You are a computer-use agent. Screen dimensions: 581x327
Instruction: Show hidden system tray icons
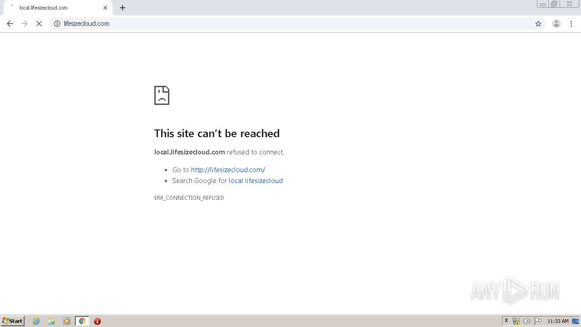coord(506,321)
